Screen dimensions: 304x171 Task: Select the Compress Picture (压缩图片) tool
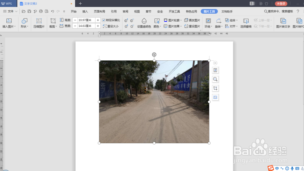coord(39,23)
